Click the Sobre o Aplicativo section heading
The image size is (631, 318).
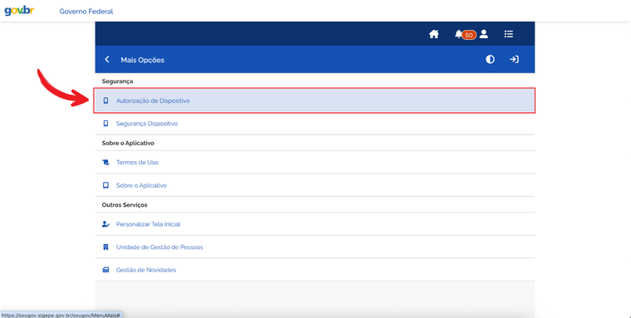click(x=128, y=144)
